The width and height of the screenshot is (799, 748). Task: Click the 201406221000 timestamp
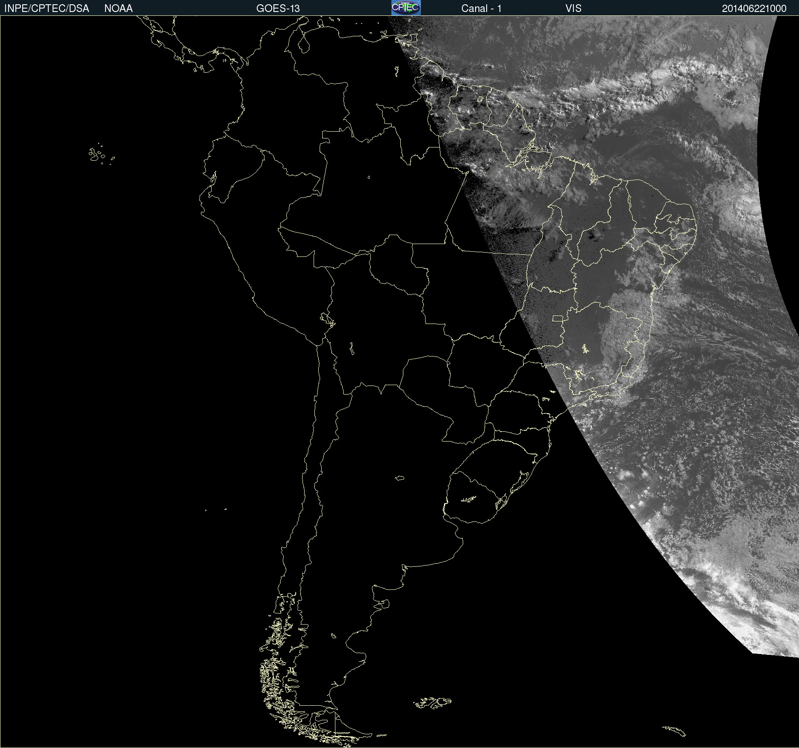coord(754,9)
